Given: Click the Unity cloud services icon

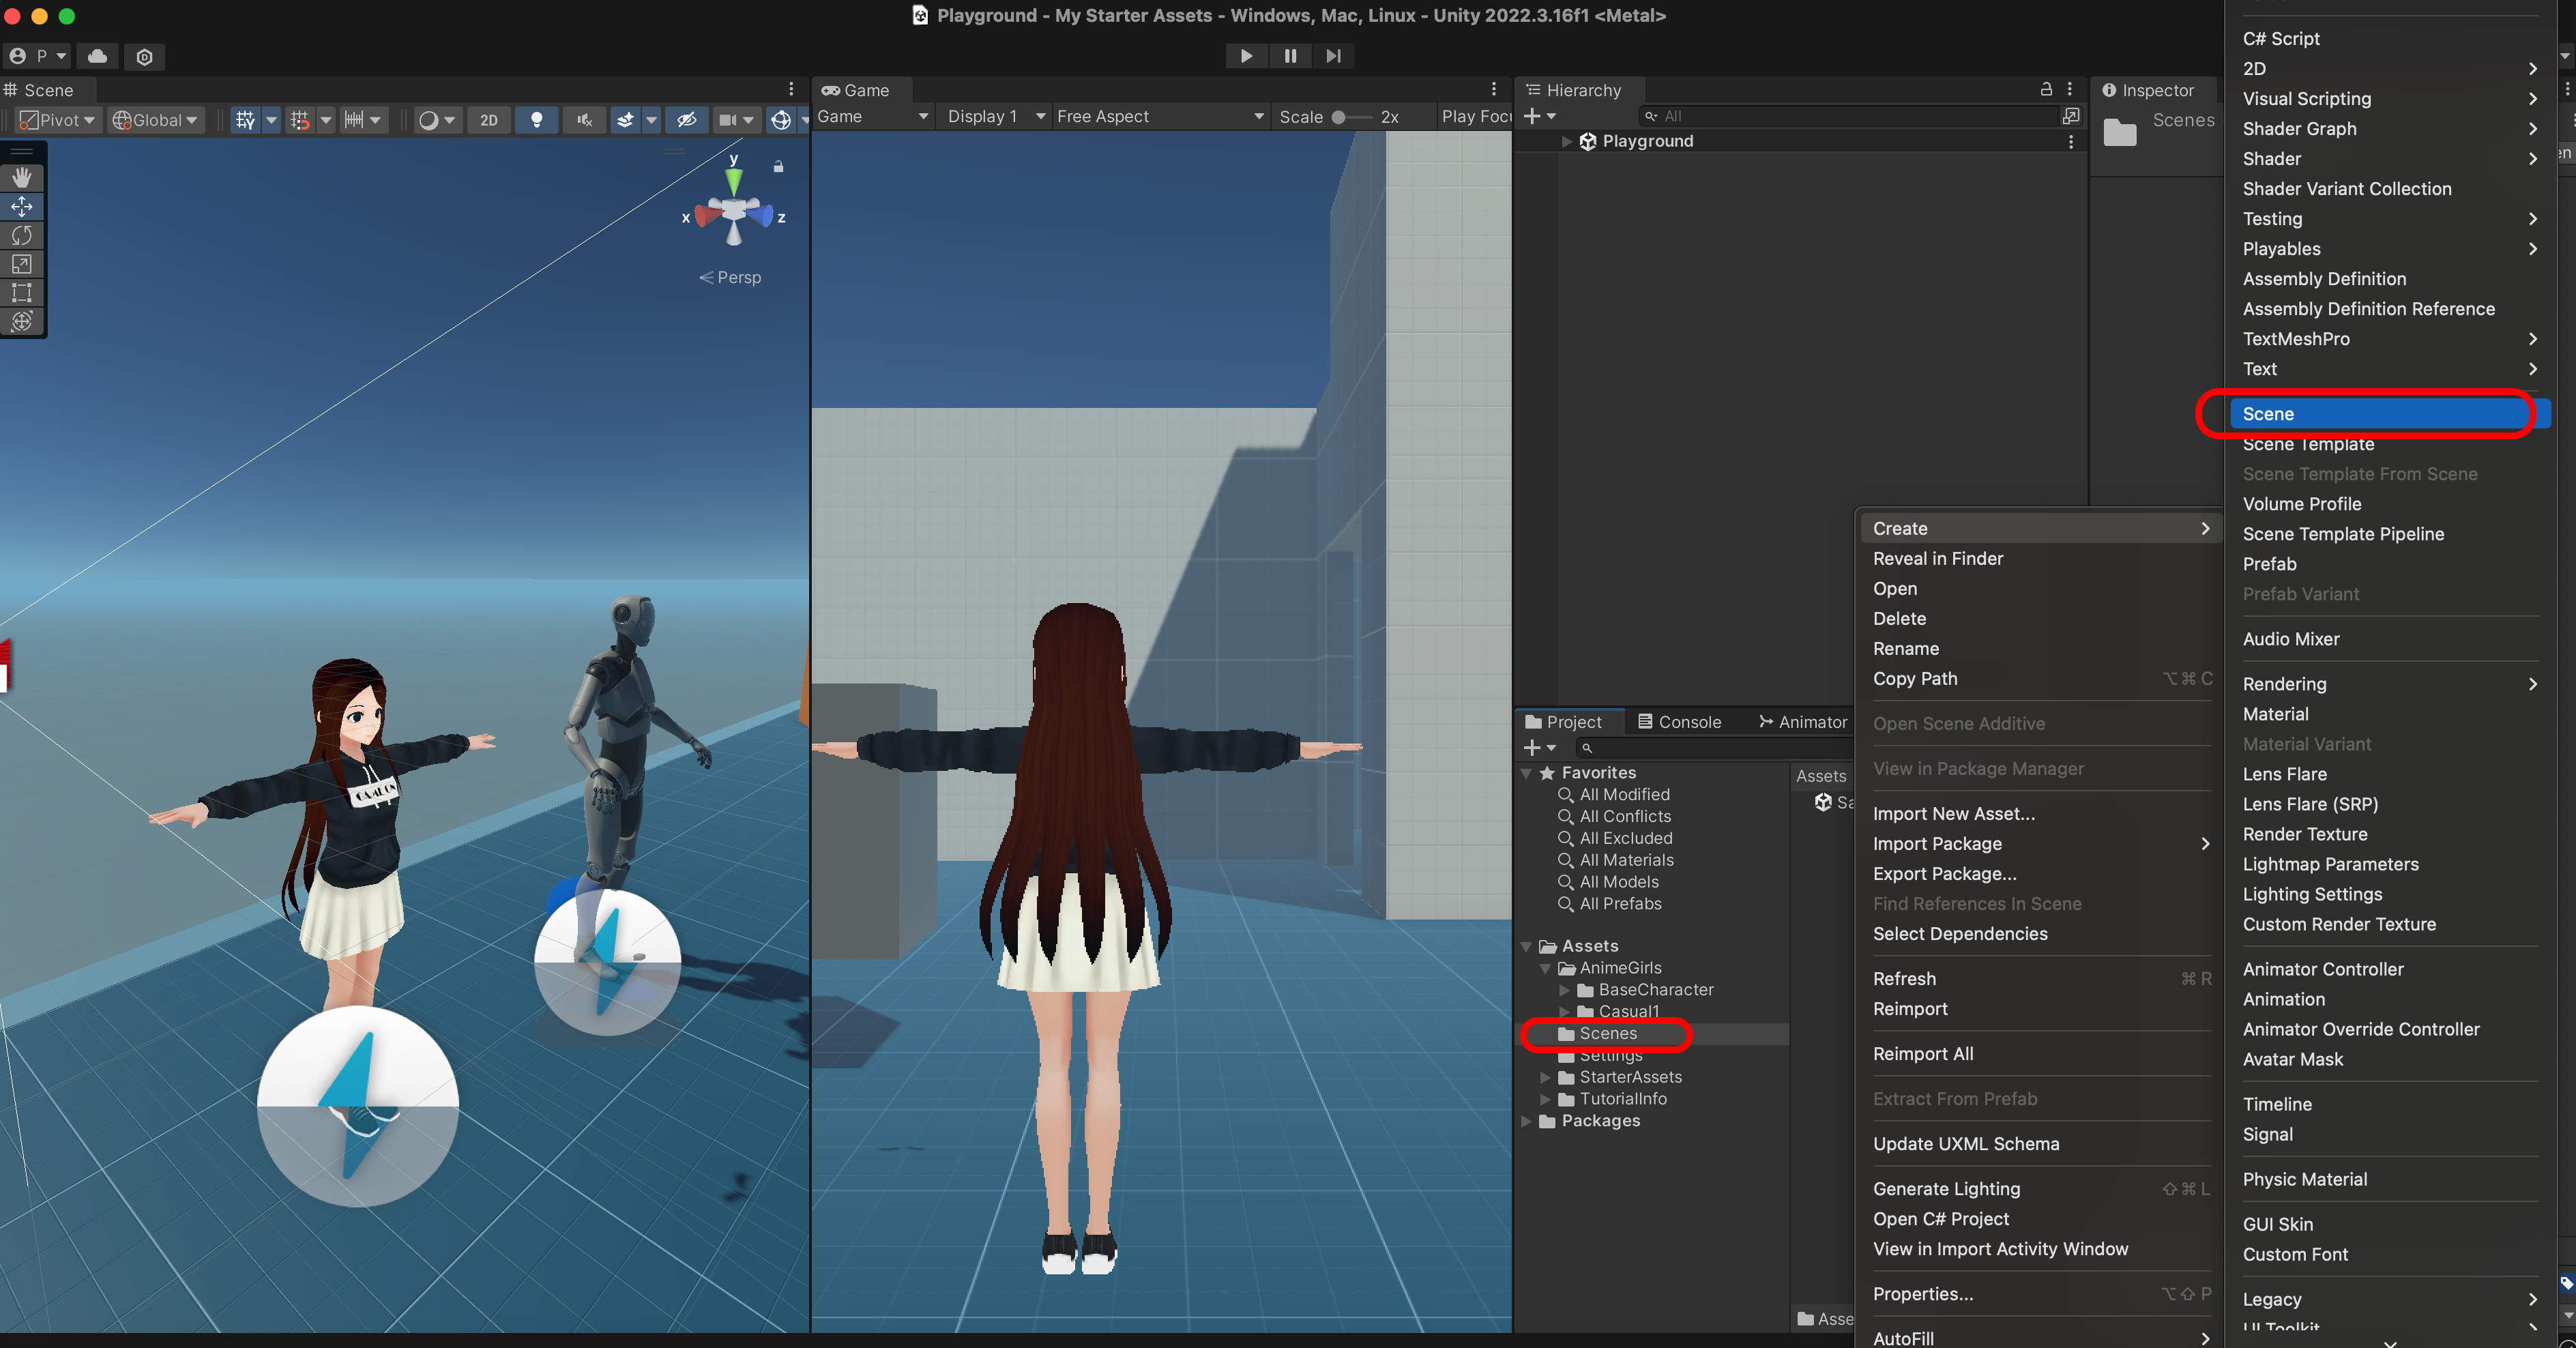Looking at the screenshot, I should [x=97, y=56].
